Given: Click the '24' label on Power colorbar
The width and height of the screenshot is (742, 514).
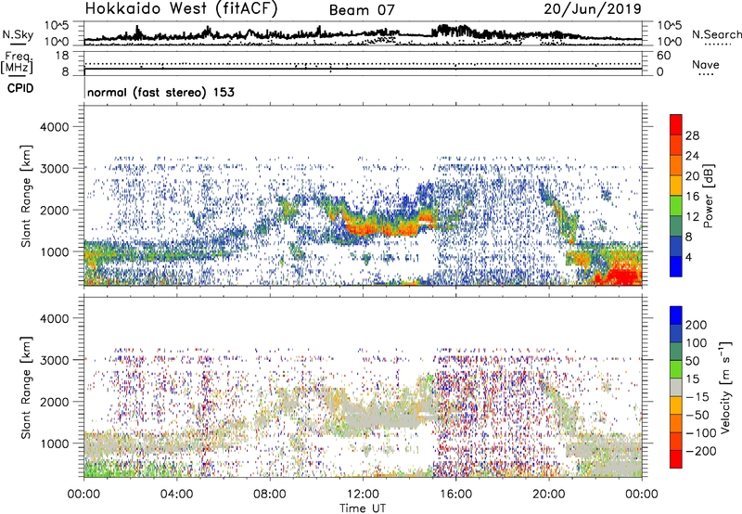Looking at the screenshot, I should click(692, 156).
